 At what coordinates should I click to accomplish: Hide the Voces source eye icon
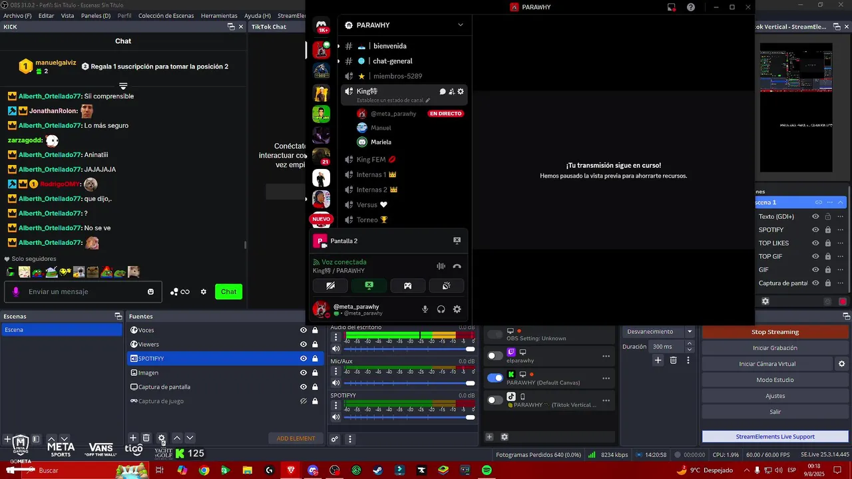click(304, 330)
